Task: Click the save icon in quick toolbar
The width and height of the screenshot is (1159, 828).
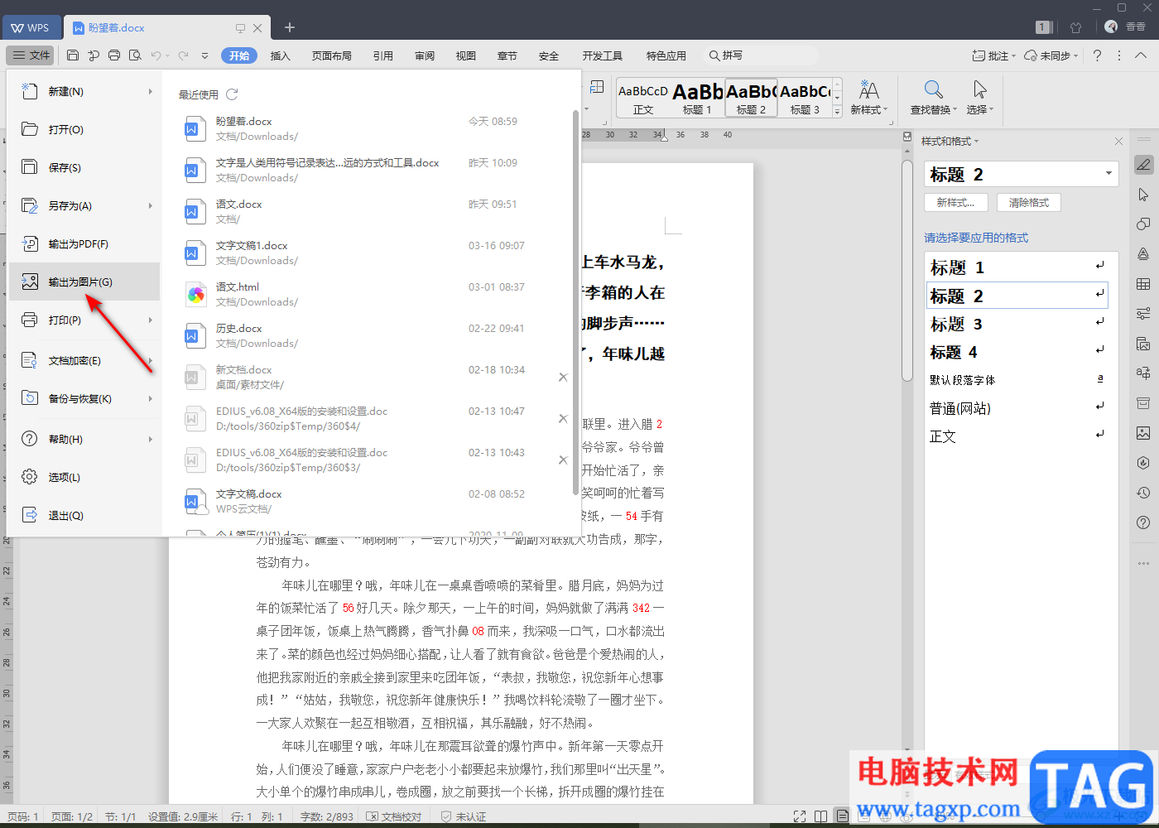Action: pyautogui.click(x=73, y=55)
